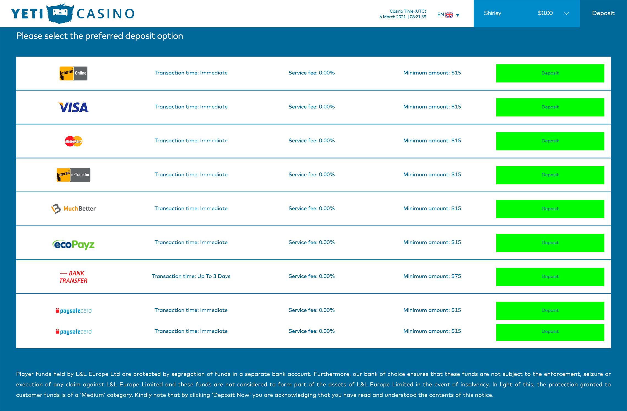Click 'Transaction time: Up To 3 Days' text
Viewport: 627px width, 411px height.
tap(191, 276)
